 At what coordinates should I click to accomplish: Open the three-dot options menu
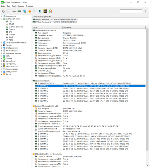(145, 11)
